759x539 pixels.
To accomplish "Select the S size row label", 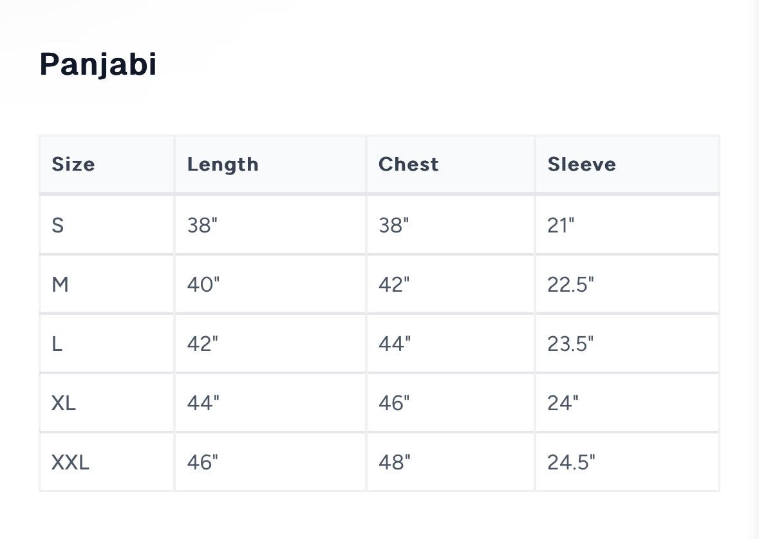I will pyautogui.click(x=58, y=225).
